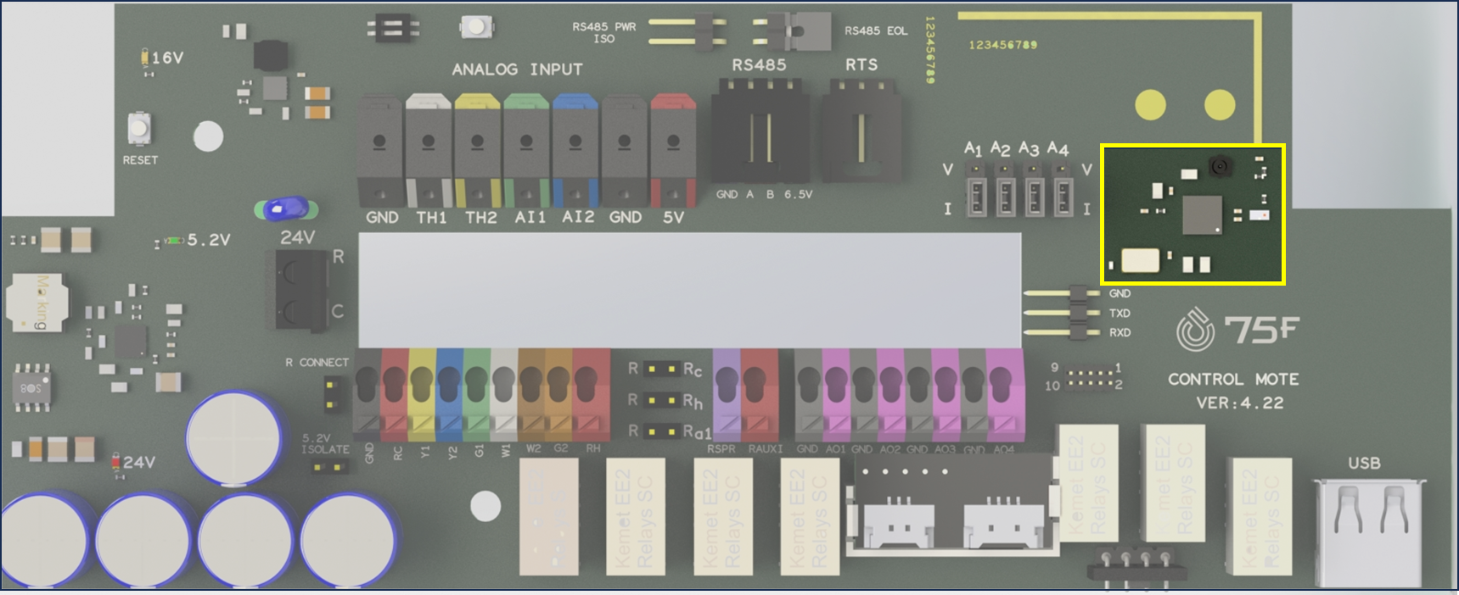The image size is (1459, 595).
Task: Toggle the Rc jumper
Action: click(662, 369)
